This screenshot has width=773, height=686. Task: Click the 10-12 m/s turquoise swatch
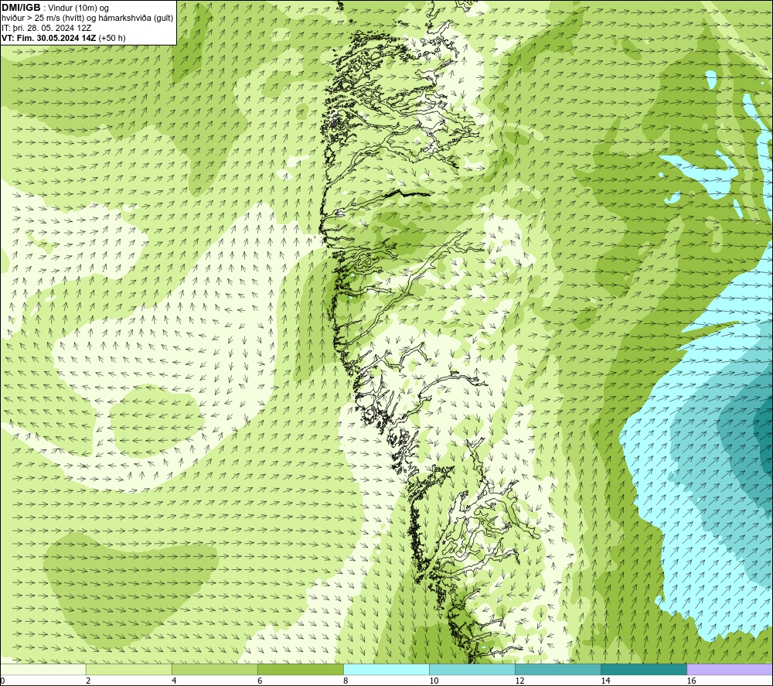[x=472, y=669]
